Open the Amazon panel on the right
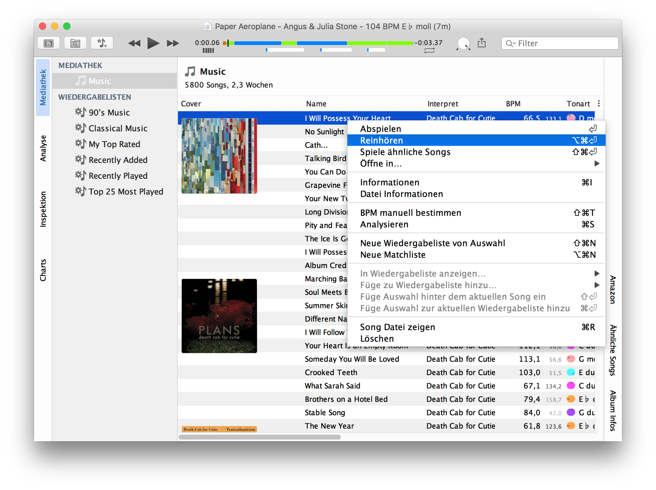 point(613,289)
